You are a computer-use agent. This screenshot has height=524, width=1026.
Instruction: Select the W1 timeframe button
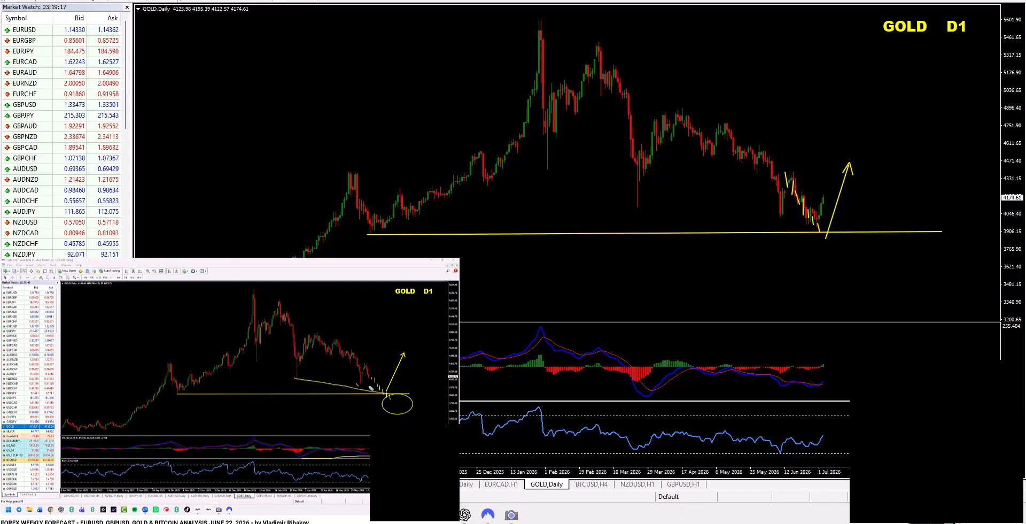pos(132,278)
